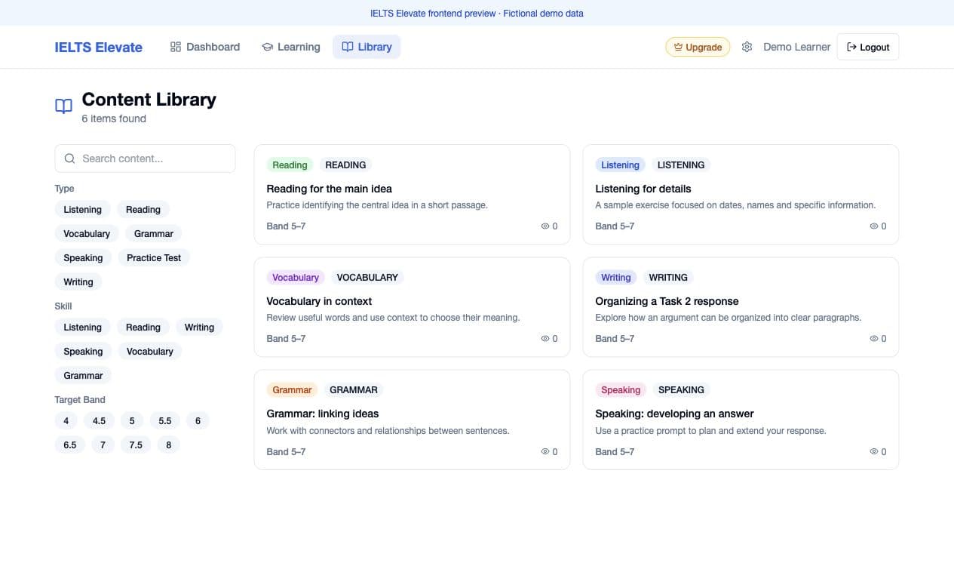The image size is (954, 569).
Task: Choose target band 5
Action: pos(132,421)
